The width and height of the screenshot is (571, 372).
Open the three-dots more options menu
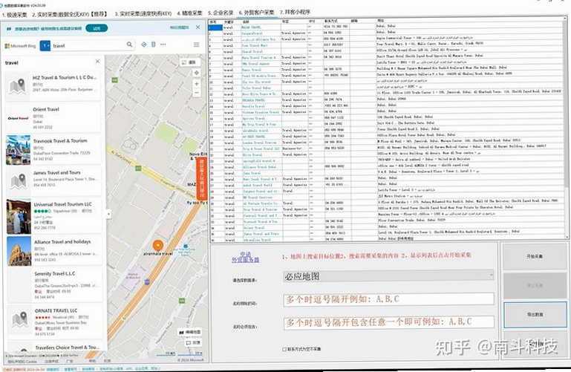[163, 45]
